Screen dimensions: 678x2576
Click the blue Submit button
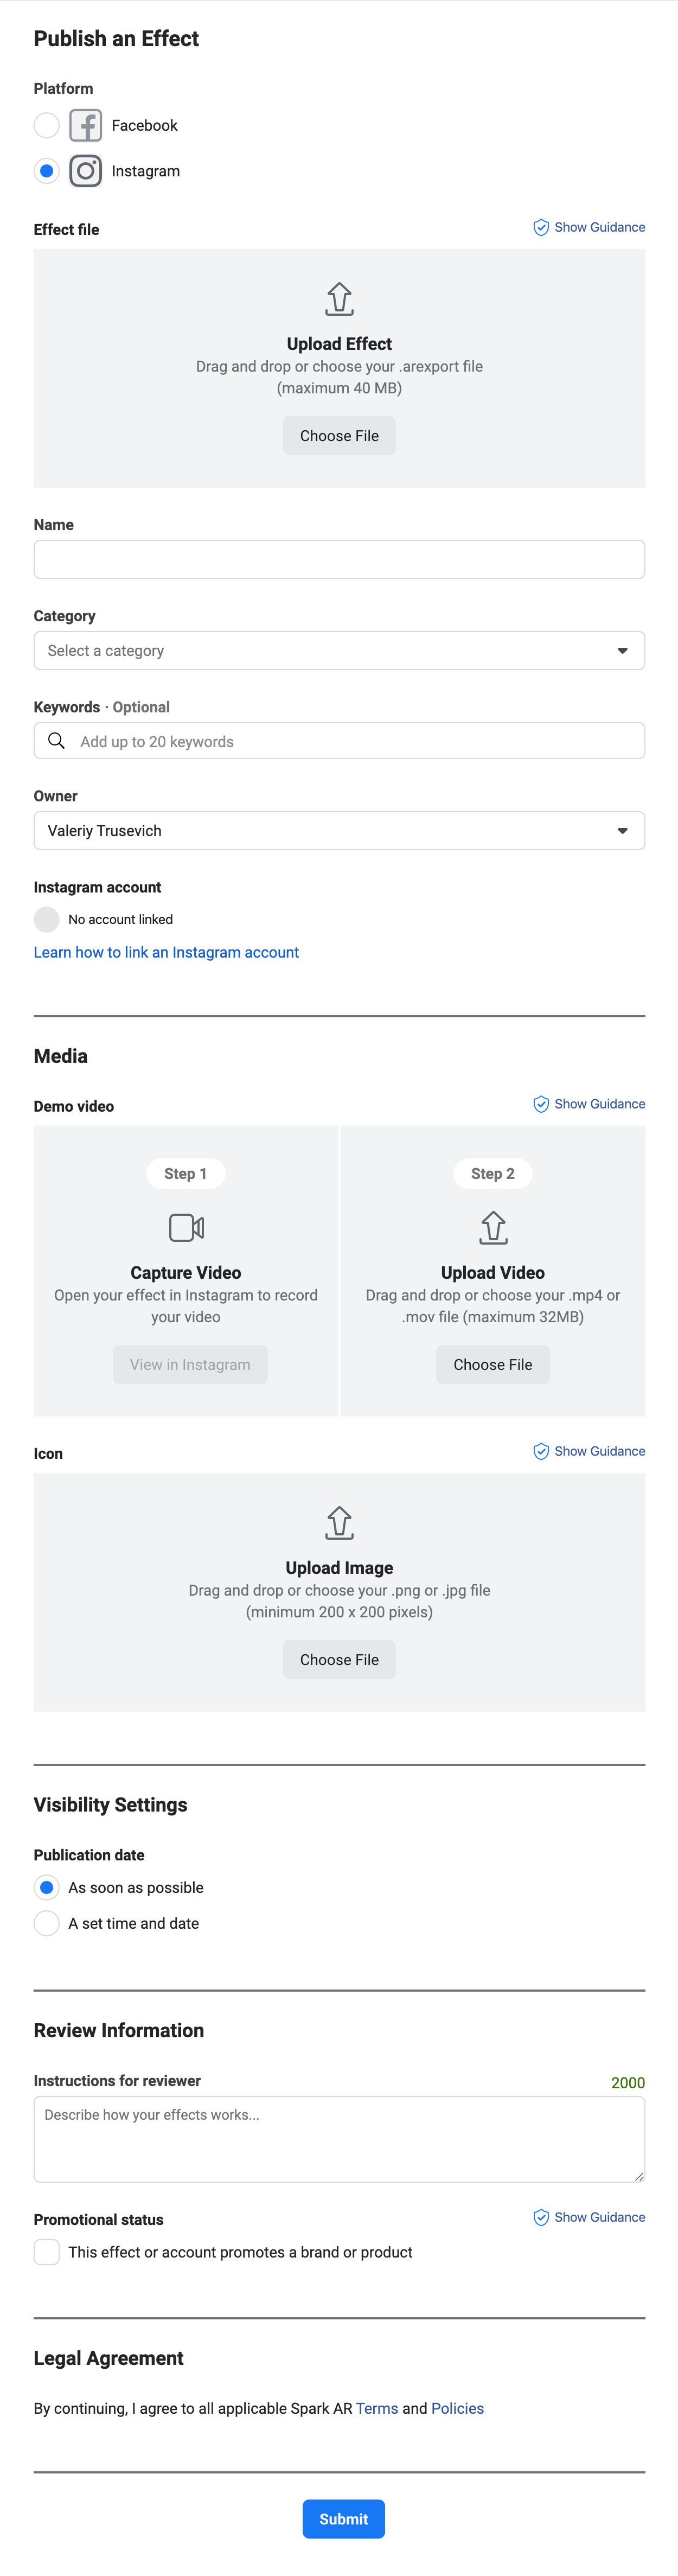pyautogui.click(x=343, y=2518)
